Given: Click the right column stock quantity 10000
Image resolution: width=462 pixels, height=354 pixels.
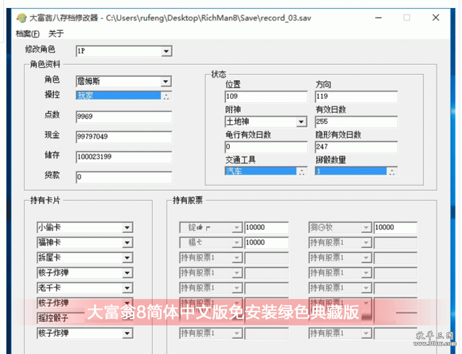Looking at the screenshot, I should coord(396,227).
